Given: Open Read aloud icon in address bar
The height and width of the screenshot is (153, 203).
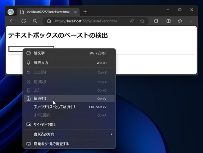Looking at the screenshot, I should click(132, 21).
